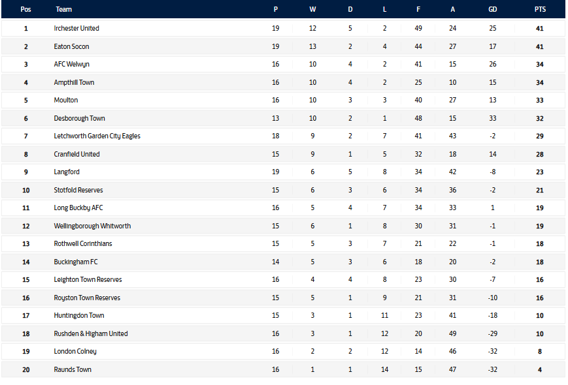Click Irchester United's 41 points value
The width and height of the screenshot is (568, 385).
pyautogui.click(x=539, y=29)
